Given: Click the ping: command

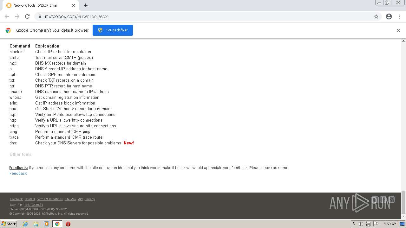Looking at the screenshot, I should pos(14,132).
